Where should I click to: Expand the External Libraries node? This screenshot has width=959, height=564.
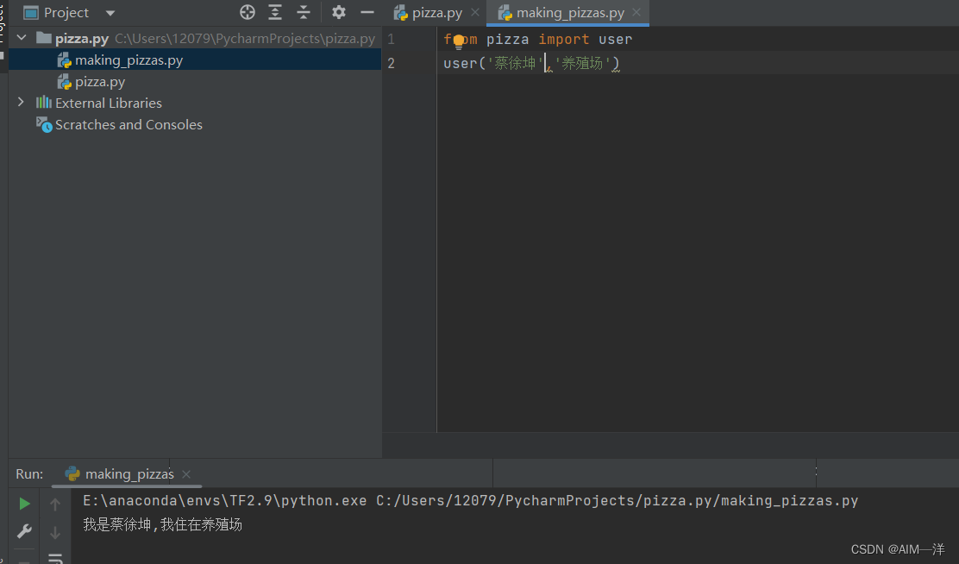(21, 102)
